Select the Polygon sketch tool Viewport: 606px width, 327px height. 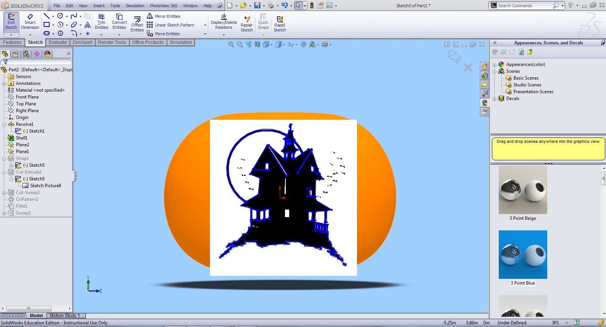tap(60, 33)
